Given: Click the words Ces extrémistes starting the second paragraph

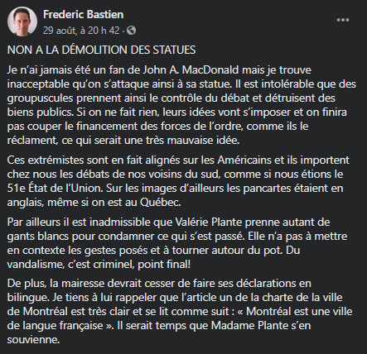Looking at the screenshot, I should 46,160.
